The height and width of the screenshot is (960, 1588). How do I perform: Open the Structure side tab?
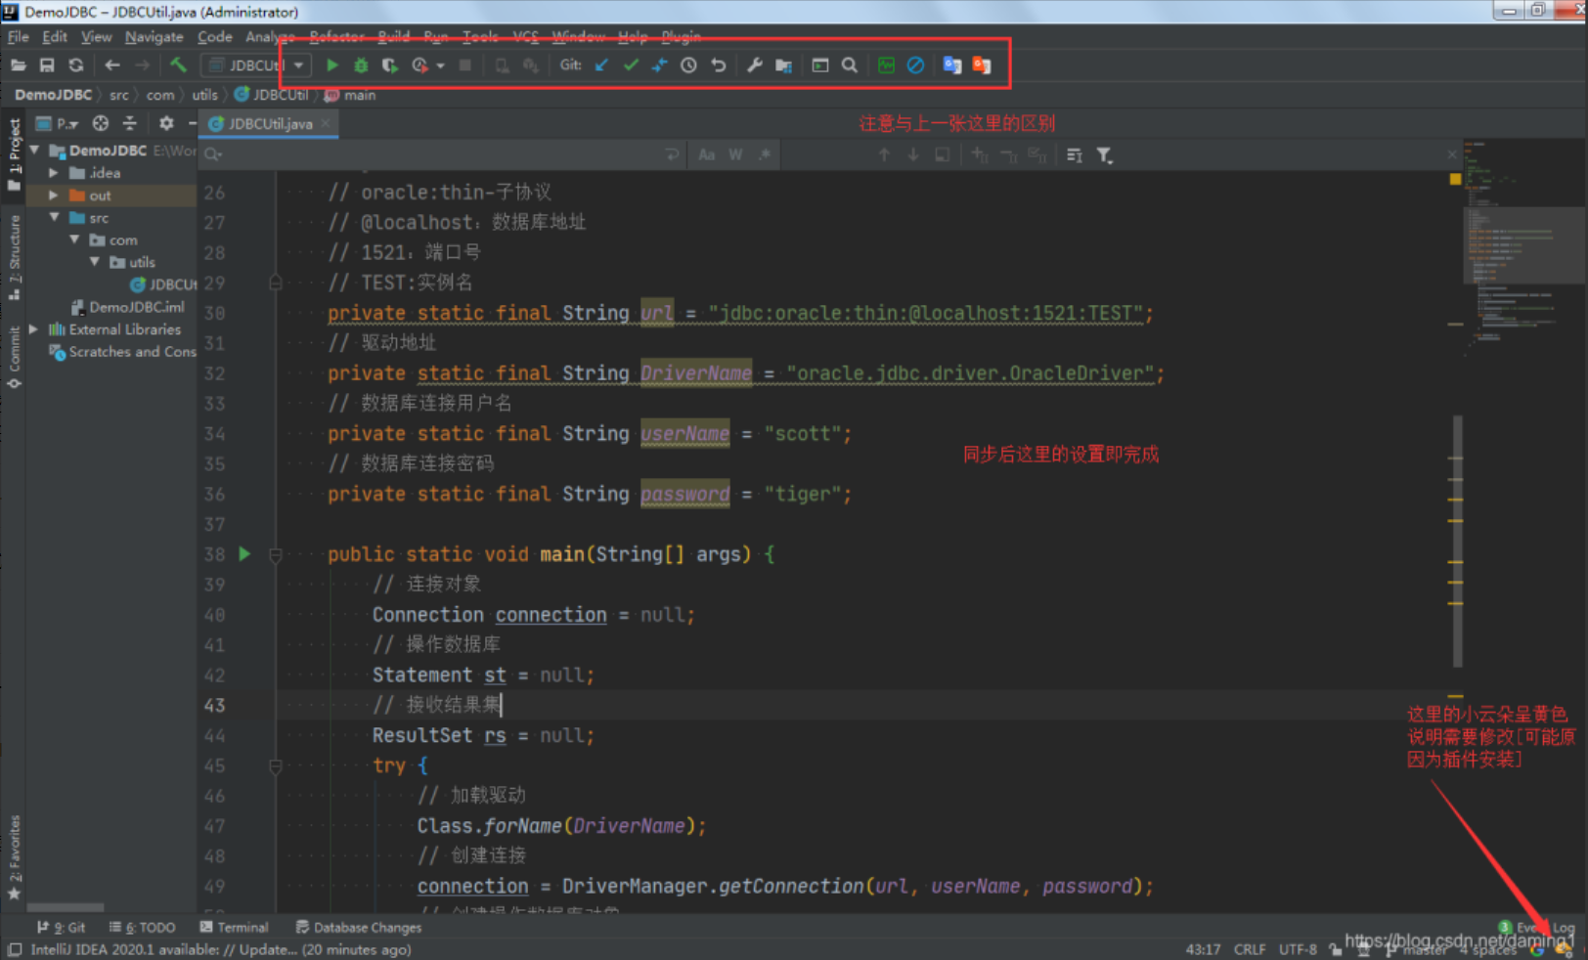click(14, 257)
